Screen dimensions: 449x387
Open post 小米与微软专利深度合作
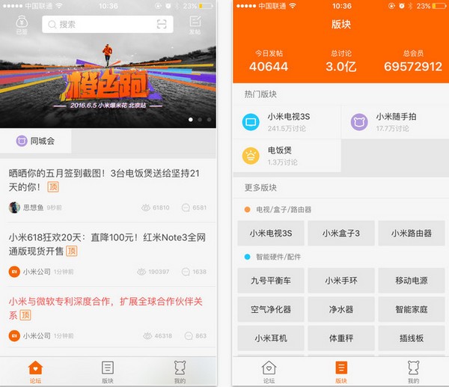108,318
